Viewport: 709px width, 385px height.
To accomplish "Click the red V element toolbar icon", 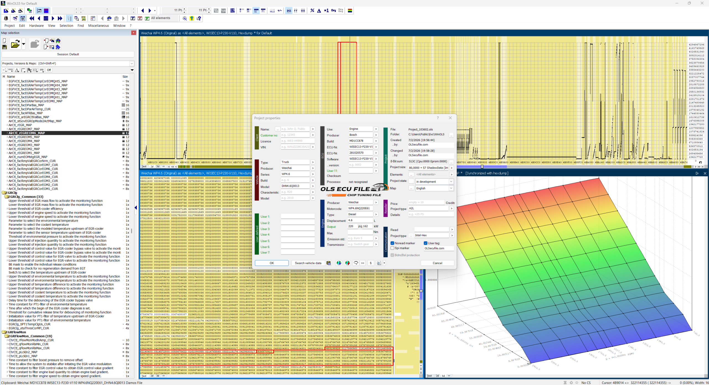I will click(140, 18).
